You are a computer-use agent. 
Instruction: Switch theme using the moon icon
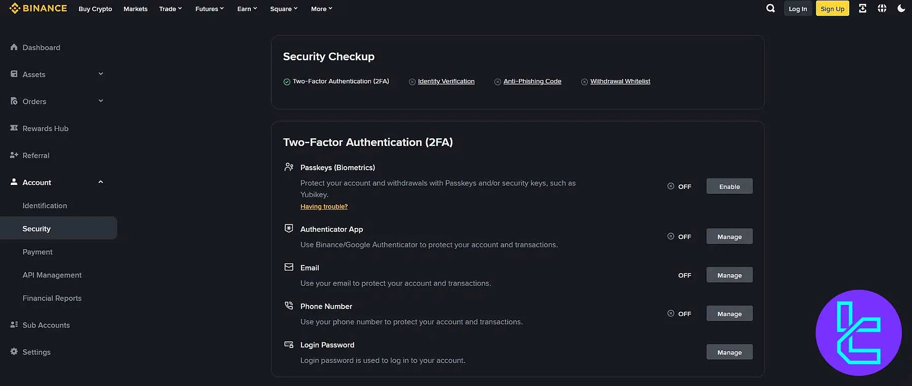(901, 8)
